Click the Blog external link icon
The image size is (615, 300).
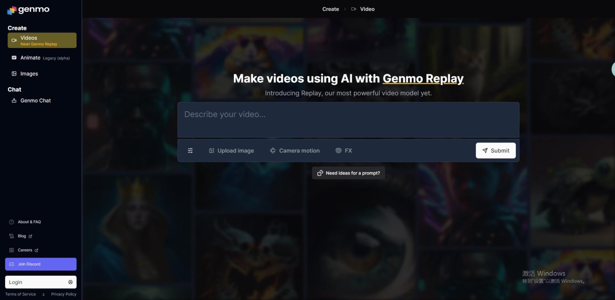tap(30, 236)
